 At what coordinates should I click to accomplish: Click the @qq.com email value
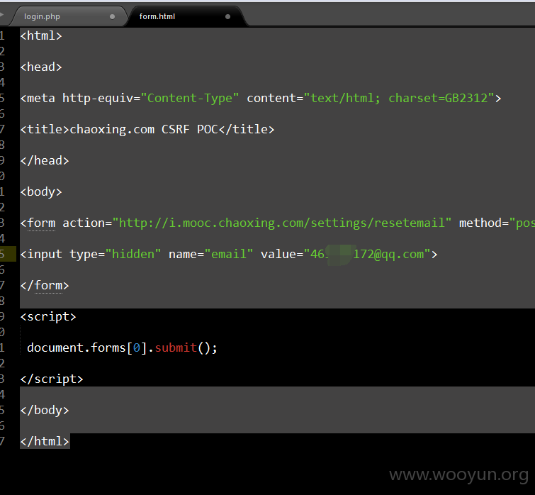click(367, 254)
